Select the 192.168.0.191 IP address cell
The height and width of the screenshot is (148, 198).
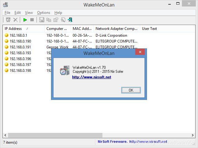20,47
